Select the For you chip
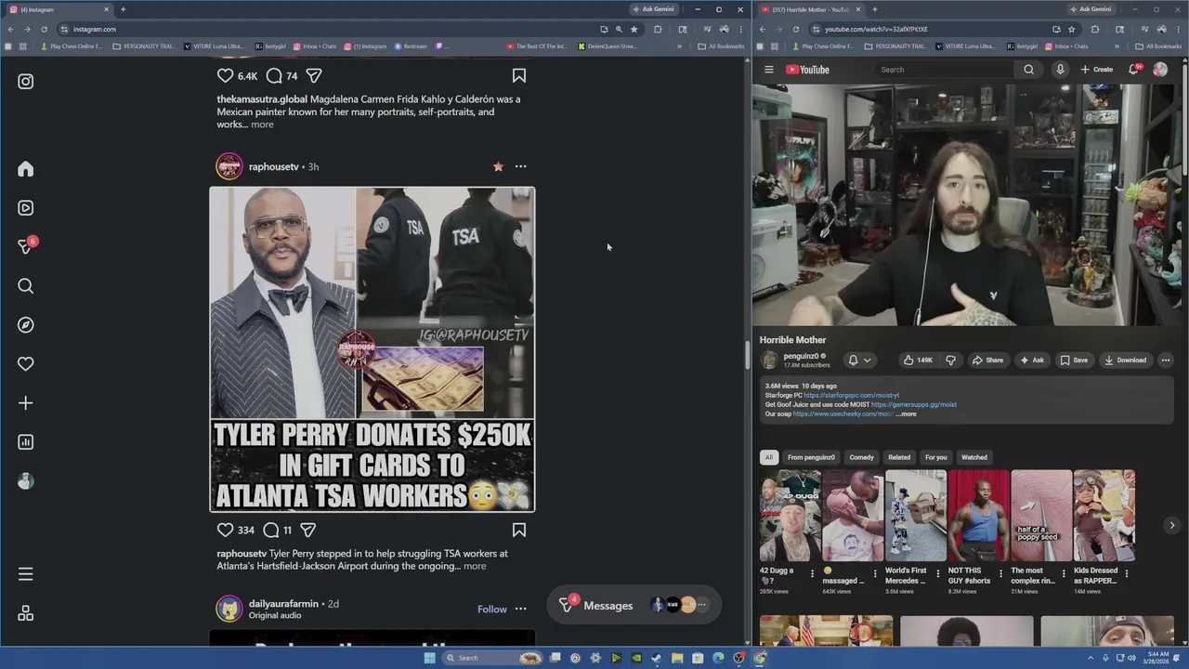The width and height of the screenshot is (1189, 669). point(935,457)
